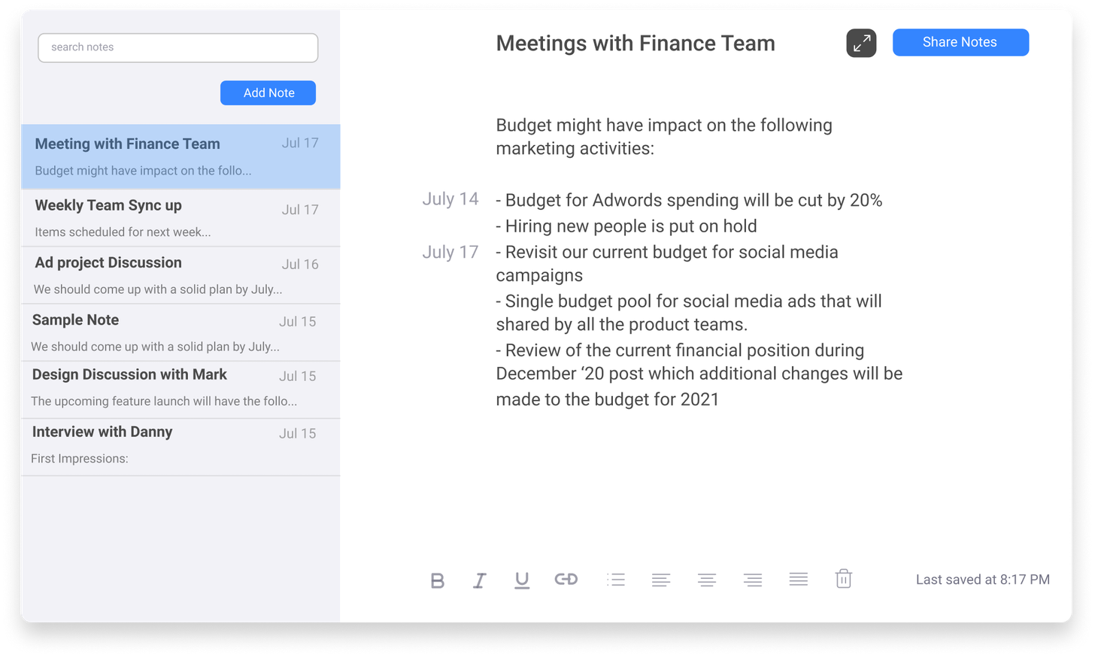
Task: Insert a hyperlink using the link icon
Action: coord(566,580)
